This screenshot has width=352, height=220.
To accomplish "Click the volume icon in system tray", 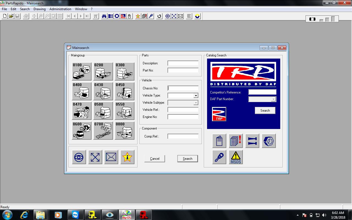I will [x=324, y=215].
